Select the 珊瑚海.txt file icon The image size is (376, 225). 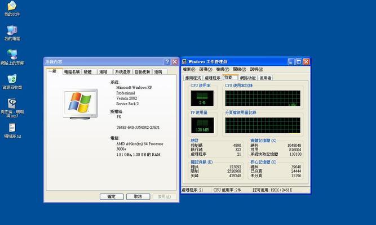point(12,130)
